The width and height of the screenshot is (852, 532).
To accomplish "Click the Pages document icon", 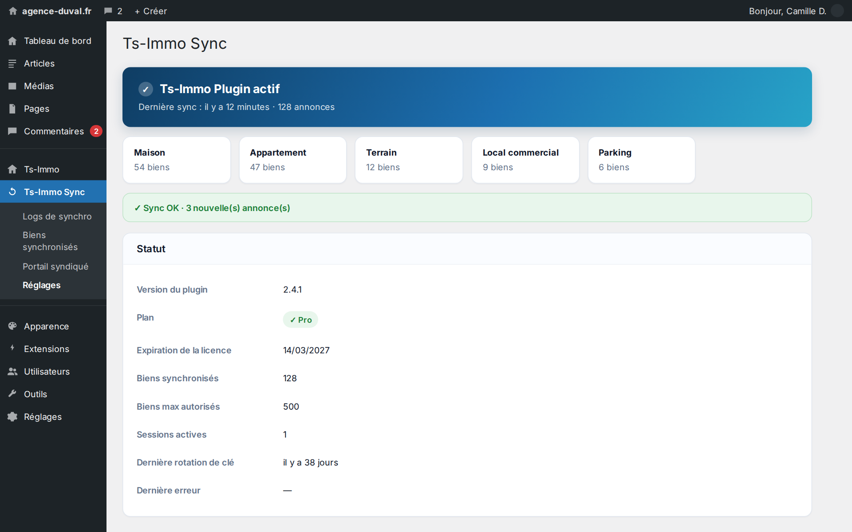I will [12, 109].
